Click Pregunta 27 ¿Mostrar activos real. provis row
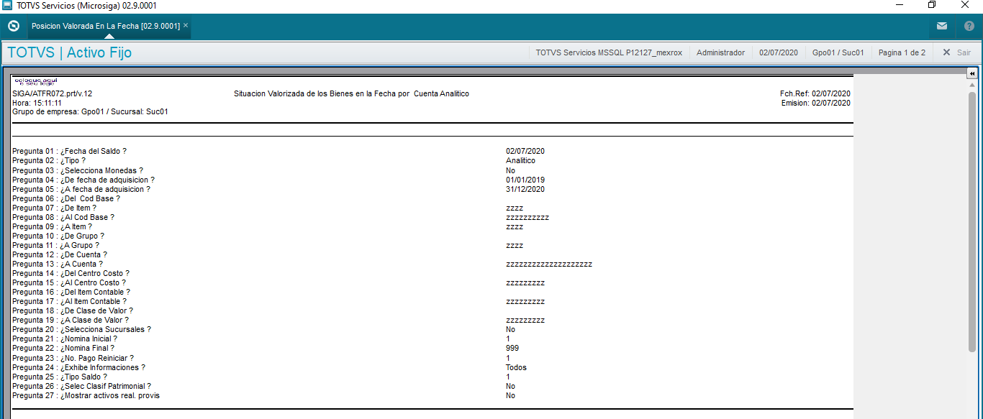The width and height of the screenshot is (983, 419). tap(86, 395)
